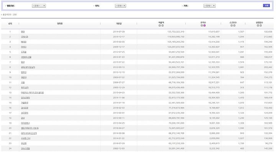This screenshot has height=152, width=276.
Task: Open the rank 1 movie link 명량
Action: coord(23,32)
